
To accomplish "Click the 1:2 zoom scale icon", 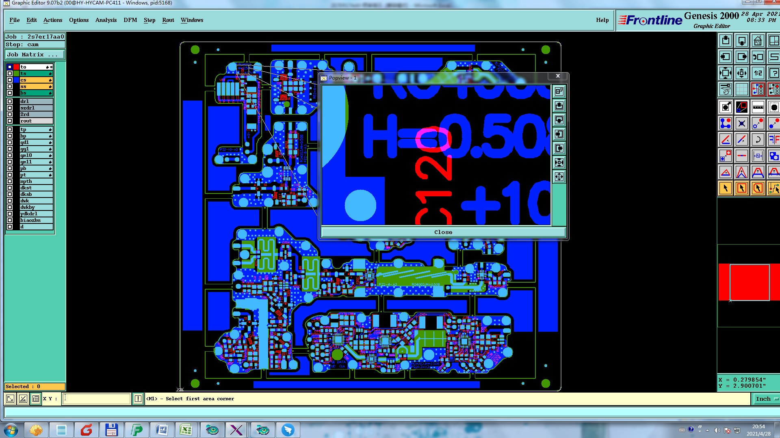I will (758, 73).
